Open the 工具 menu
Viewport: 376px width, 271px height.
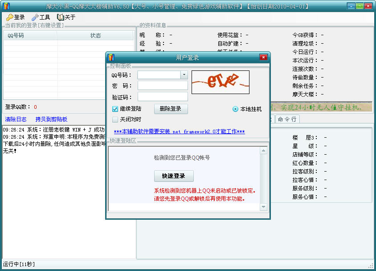41,17
